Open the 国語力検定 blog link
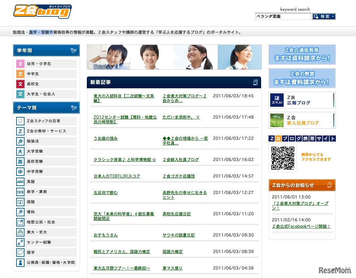356x278 pixels. point(173,252)
